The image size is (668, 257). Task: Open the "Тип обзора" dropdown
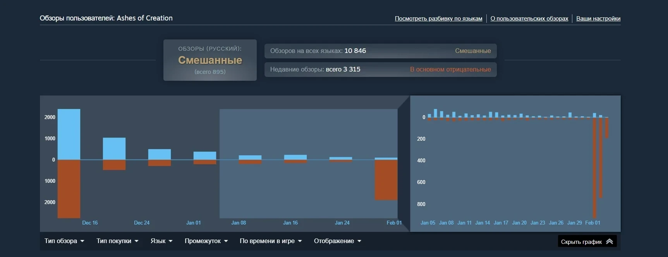[x=64, y=241]
